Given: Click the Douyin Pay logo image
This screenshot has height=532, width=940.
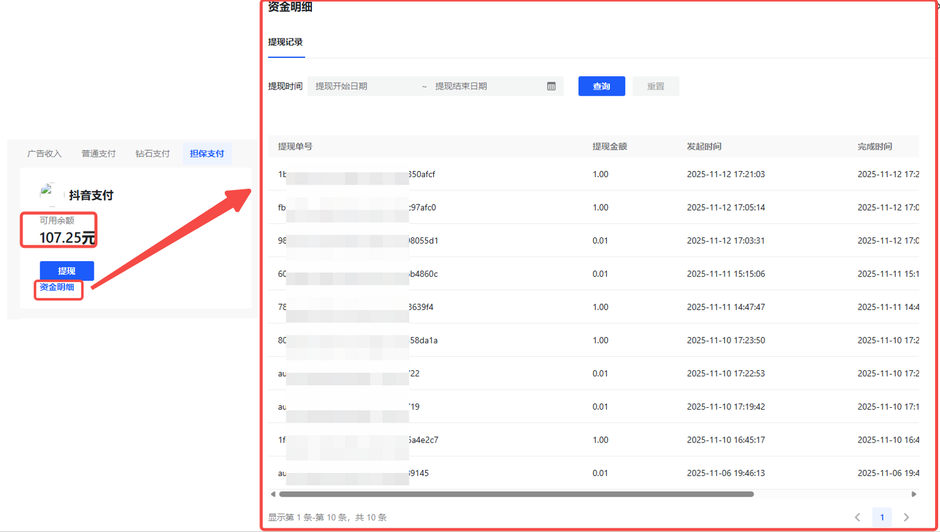Looking at the screenshot, I should (x=49, y=194).
